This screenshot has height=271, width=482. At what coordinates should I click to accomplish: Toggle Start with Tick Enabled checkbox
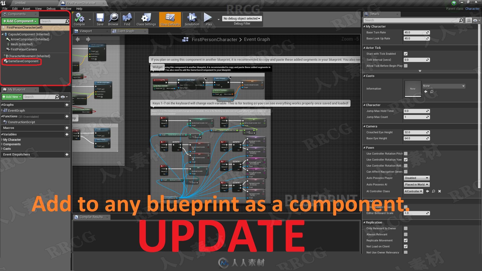coord(405,54)
